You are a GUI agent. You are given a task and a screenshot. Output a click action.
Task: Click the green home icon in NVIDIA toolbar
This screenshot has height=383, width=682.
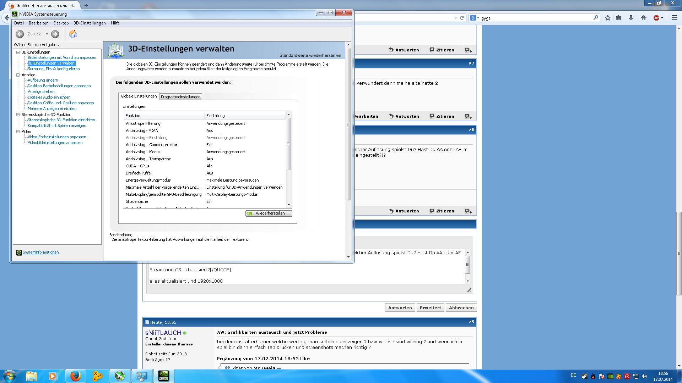(x=73, y=34)
